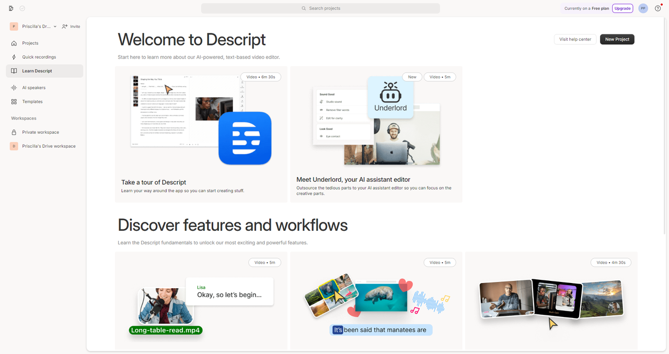Screen dimensions: 669x354
Task: Click the Invite button
Action: click(71, 26)
